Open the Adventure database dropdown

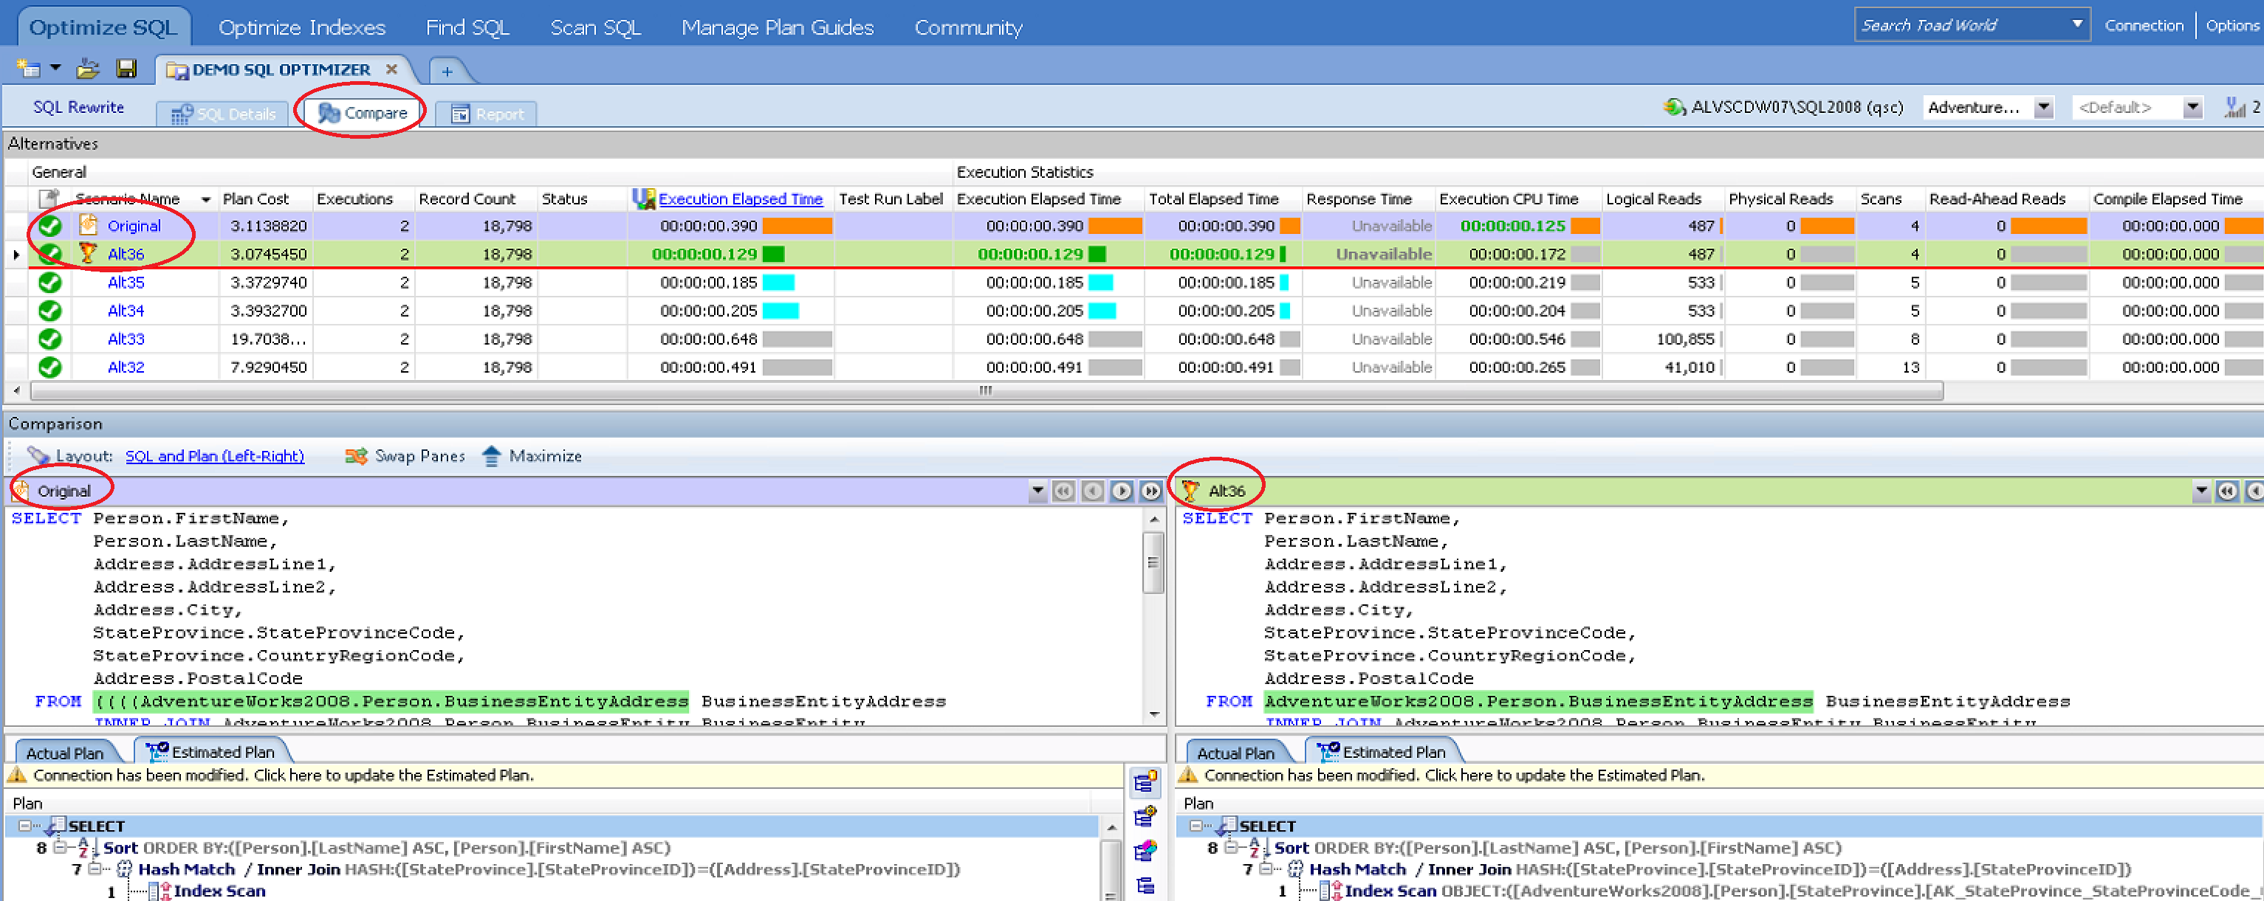tap(2043, 107)
